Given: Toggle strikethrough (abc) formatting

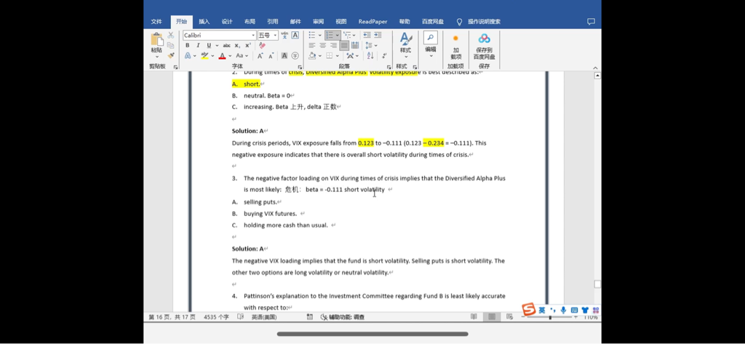Looking at the screenshot, I should 226,45.
